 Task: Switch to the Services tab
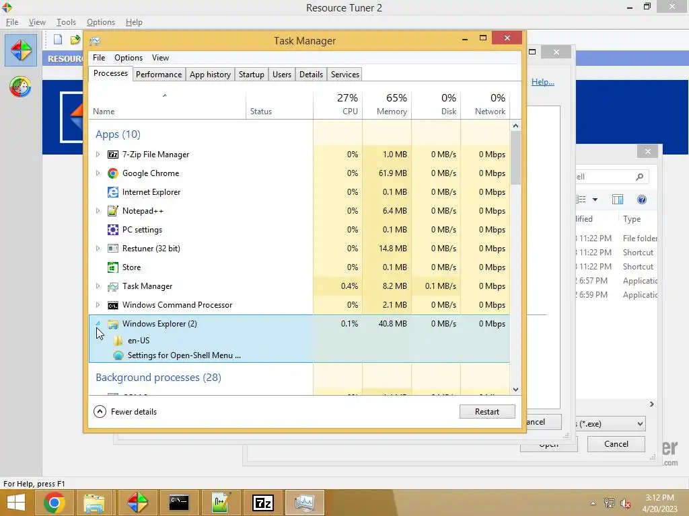point(345,75)
